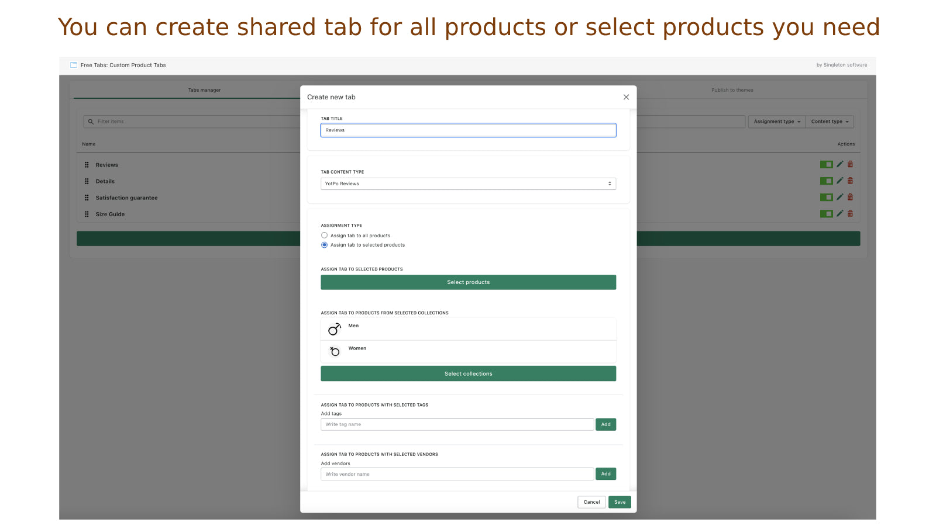936x526 pixels.
Task: Click the app icon beside Free Tabs title
Action: tap(73, 65)
